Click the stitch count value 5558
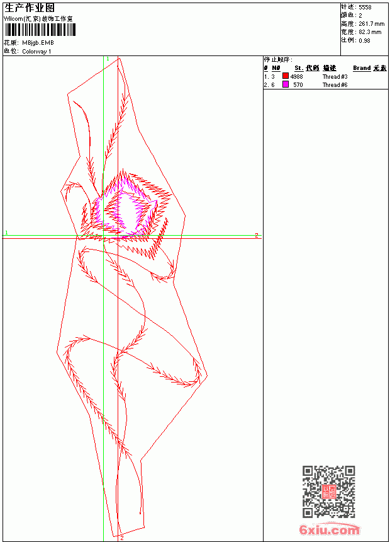The height and width of the screenshot is (542, 390). 365,8
